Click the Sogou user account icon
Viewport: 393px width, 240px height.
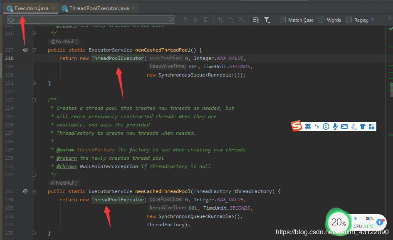[353, 126]
